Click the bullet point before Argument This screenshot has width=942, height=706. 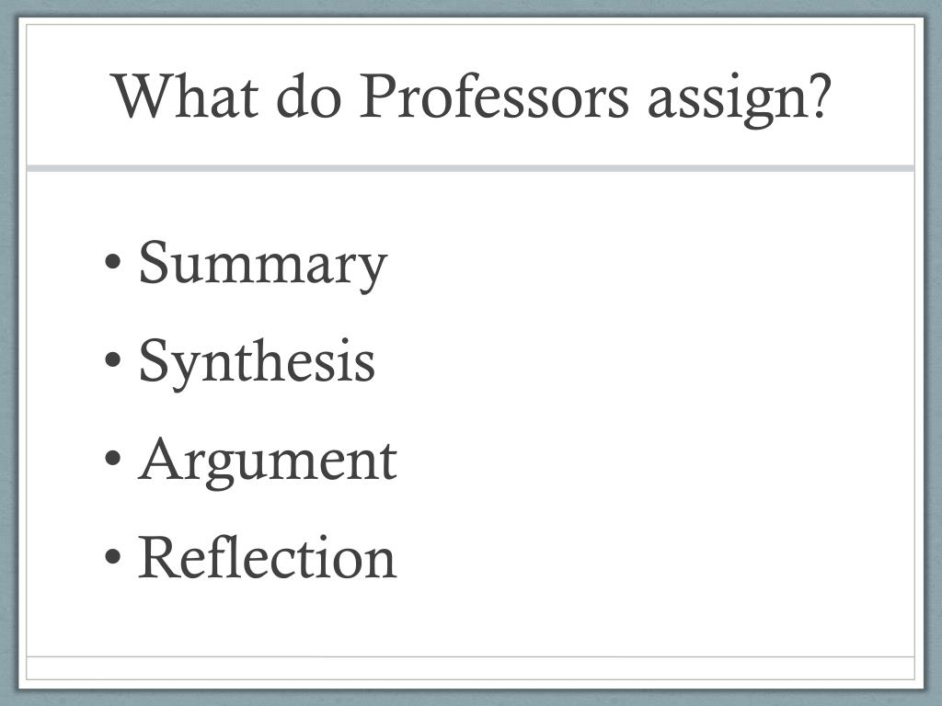[x=113, y=459]
